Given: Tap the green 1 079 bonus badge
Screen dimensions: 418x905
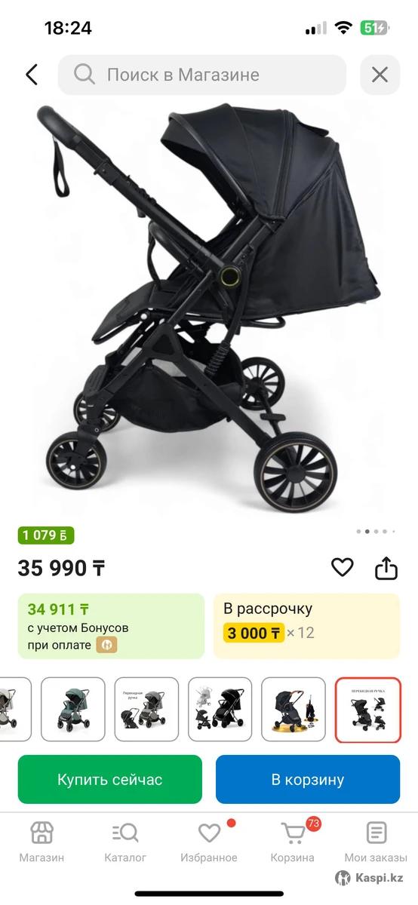Looking at the screenshot, I should [46, 535].
